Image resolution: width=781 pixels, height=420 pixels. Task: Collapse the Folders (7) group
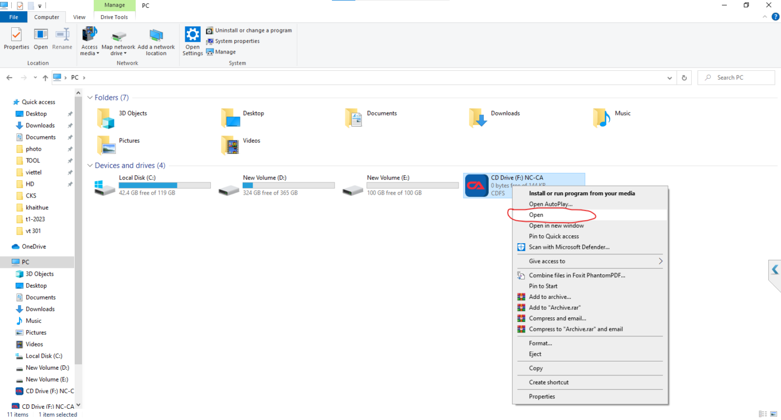pos(90,98)
